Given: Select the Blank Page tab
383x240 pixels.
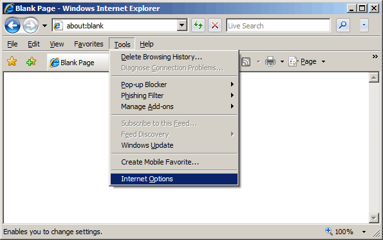Looking at the screenshot, I should coord(78,63).
